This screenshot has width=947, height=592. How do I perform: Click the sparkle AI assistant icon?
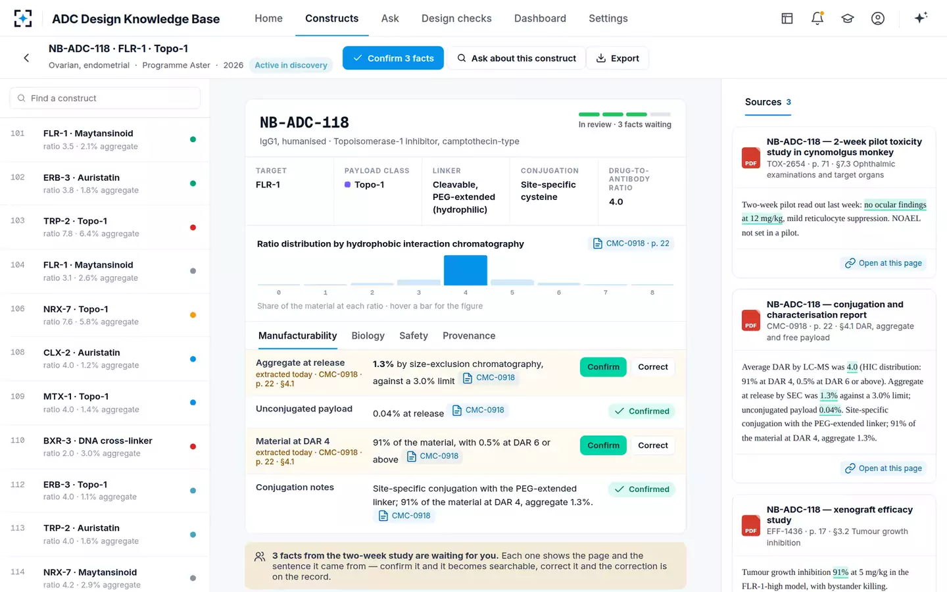pos(921,18)
